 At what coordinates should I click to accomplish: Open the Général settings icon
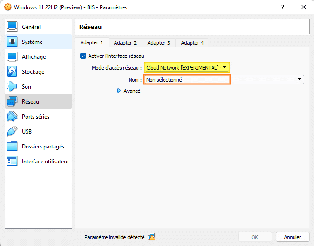pos(12,27)
